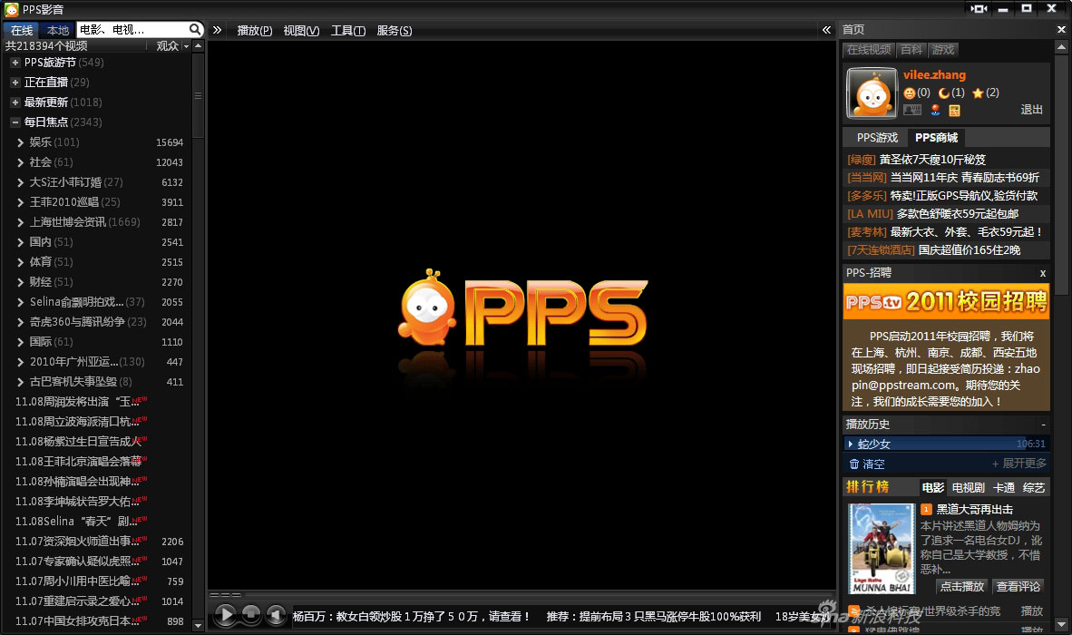Image resolution: width=1072 pixels, height=635 pixels.
Task: Open the 黄圣依7天瘦10斤秘笈 link
Action: point(932,160)
